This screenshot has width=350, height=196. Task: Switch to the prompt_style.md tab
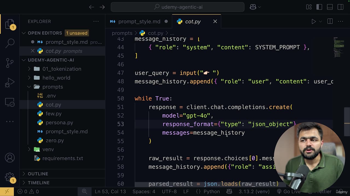tap(139, 22)
